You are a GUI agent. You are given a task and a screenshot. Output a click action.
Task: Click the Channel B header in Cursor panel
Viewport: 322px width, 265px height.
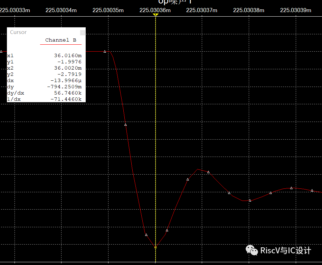61,40
